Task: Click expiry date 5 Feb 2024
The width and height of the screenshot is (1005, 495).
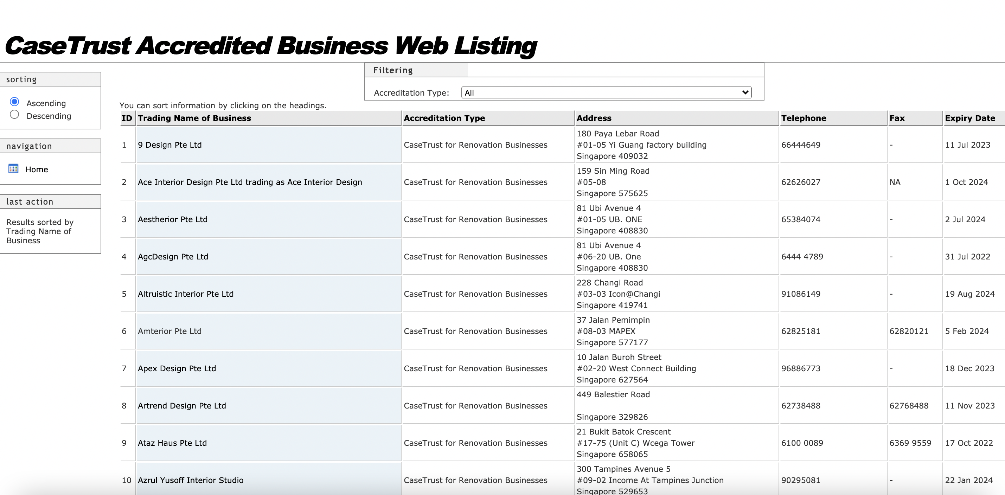Action: tap(967, 331)
